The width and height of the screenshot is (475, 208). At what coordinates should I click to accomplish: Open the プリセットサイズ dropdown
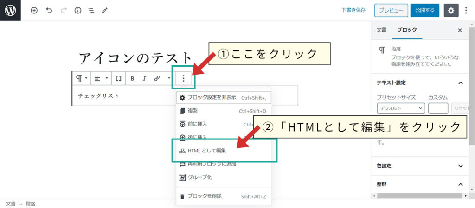pyautogui.click(x=401, y=108)
